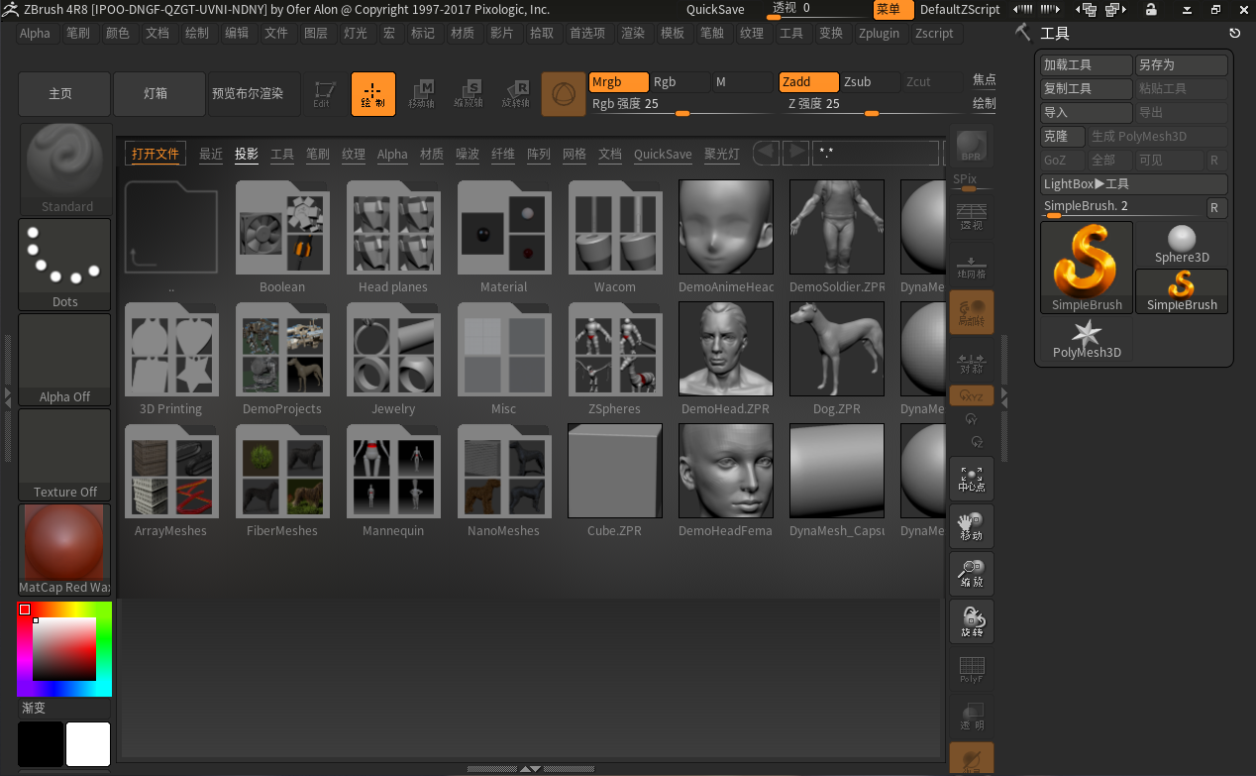Click the 中心点 (Frame) view icon
Screen dimensions: 1256x776
(971, 478)
